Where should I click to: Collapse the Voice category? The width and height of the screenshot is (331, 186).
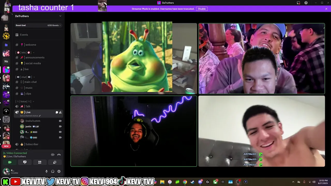coord(25,102)
